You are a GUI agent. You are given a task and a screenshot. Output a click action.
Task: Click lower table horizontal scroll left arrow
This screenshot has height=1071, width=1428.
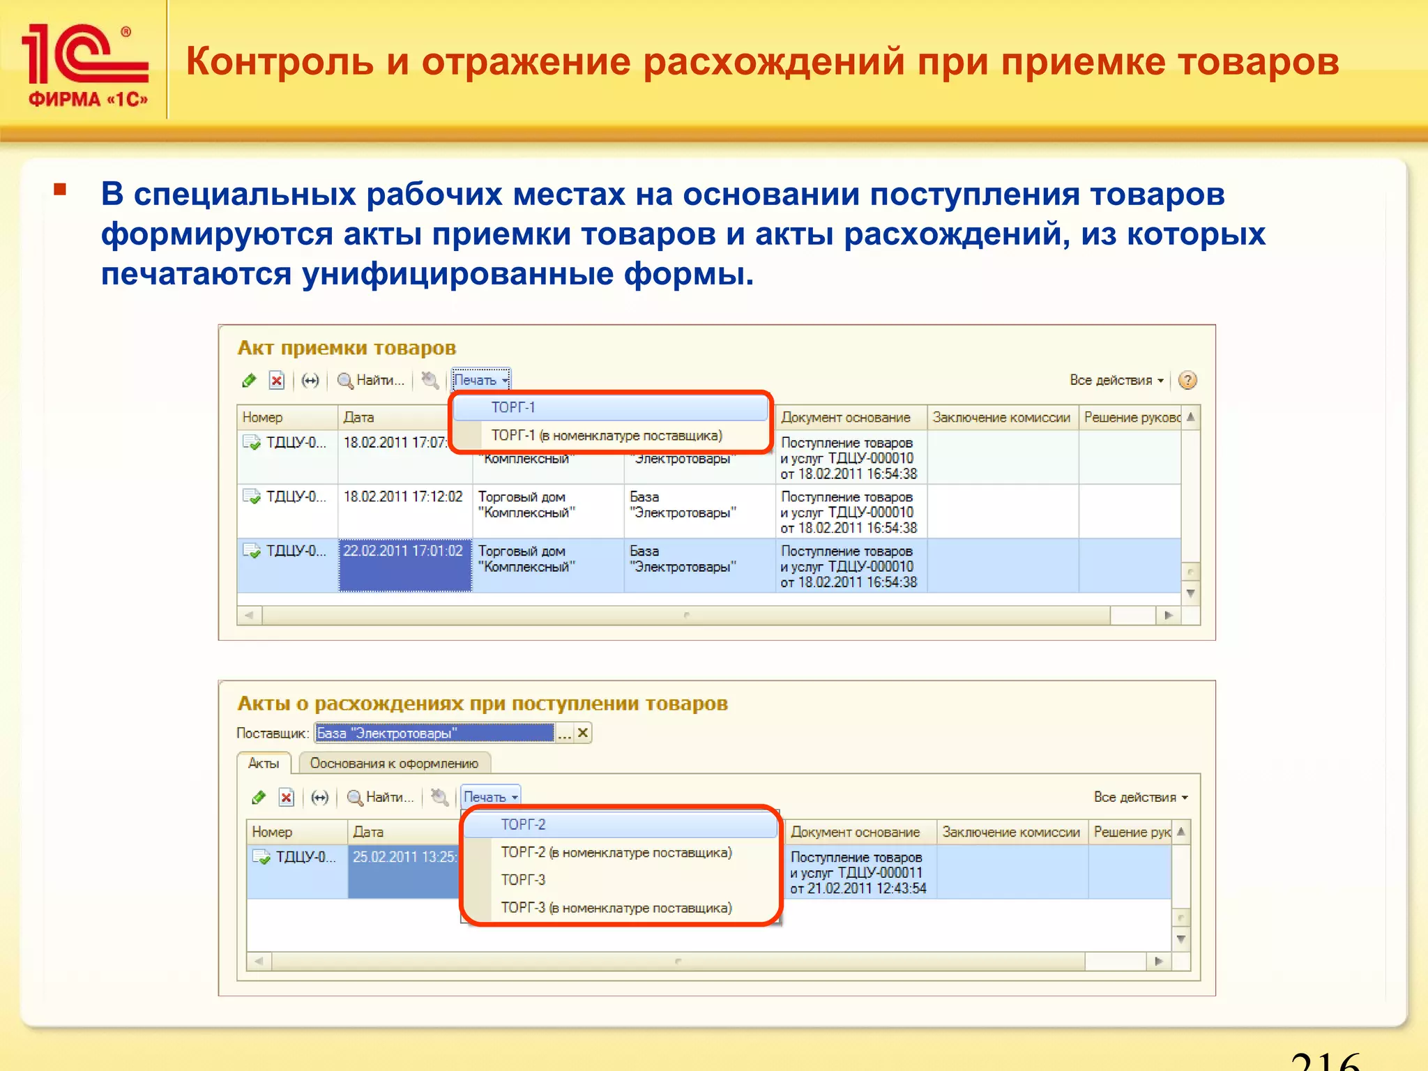coord(259,961)
